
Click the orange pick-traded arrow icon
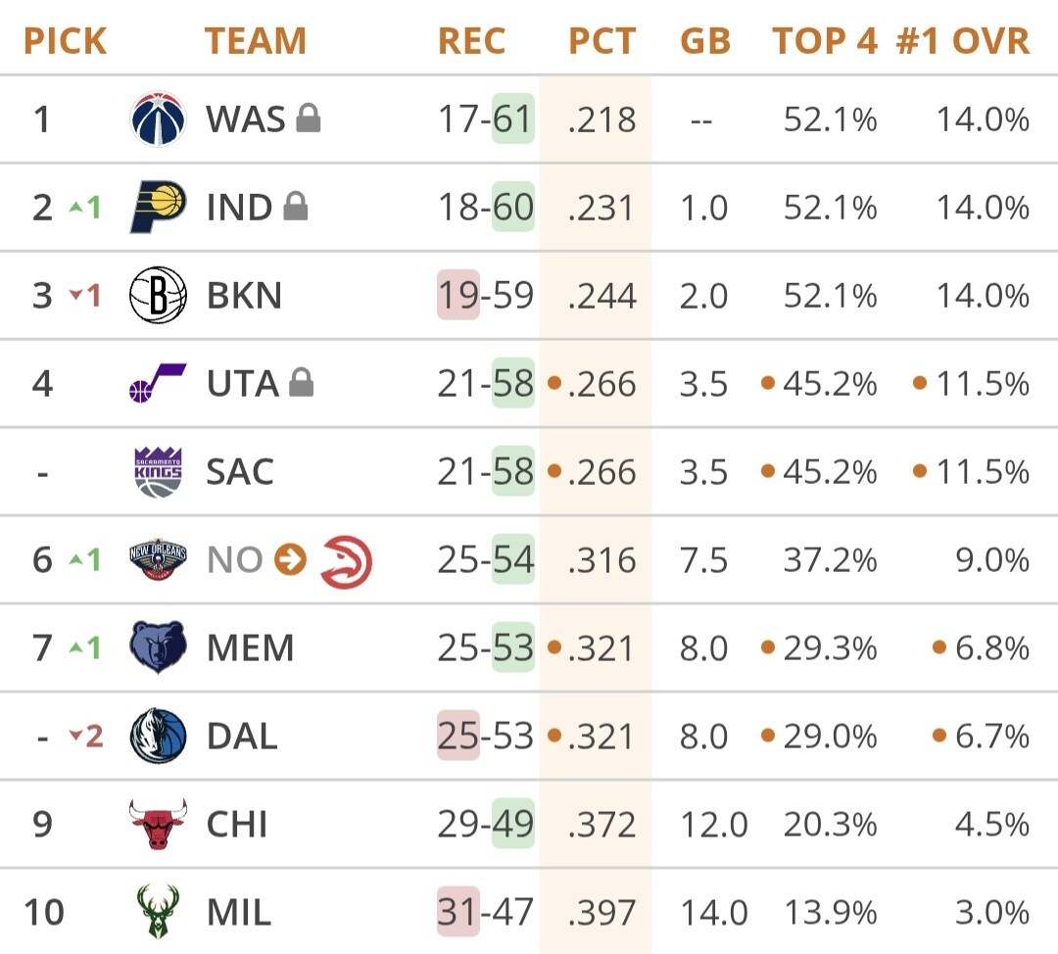click(x=290, y=560)
